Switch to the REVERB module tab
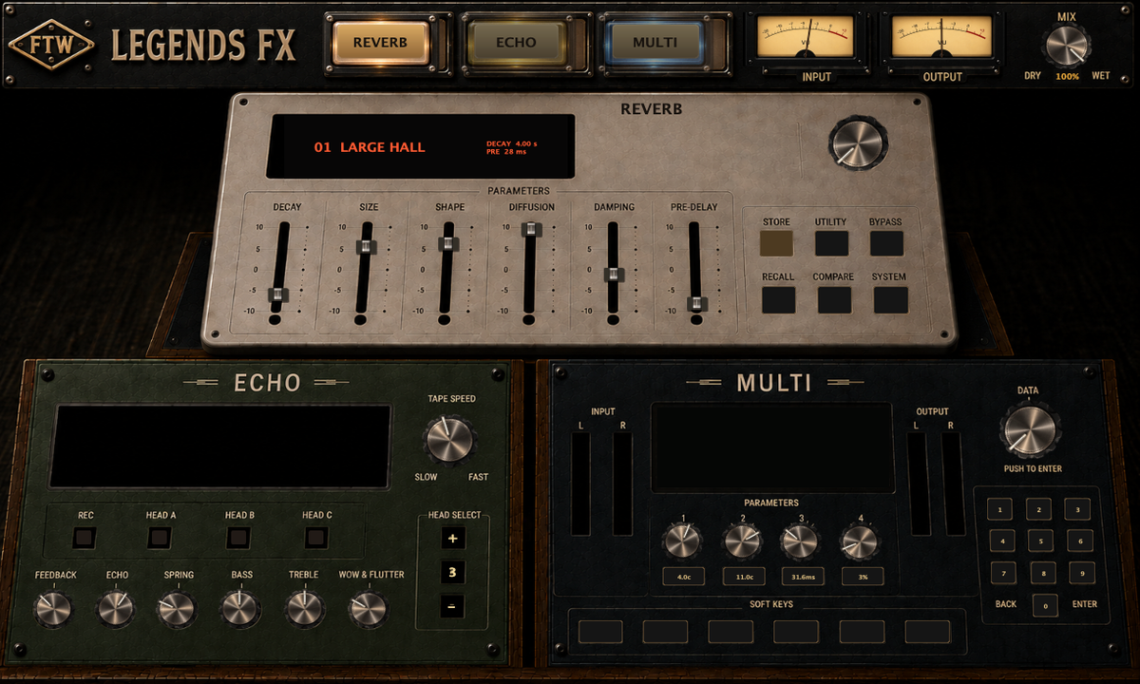The image size is (1140, 684). click(380, 42)
